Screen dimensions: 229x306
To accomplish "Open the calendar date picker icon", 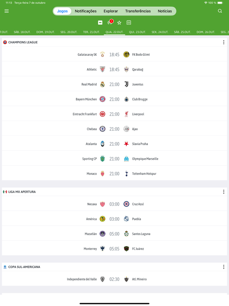I will click(129, 23).
